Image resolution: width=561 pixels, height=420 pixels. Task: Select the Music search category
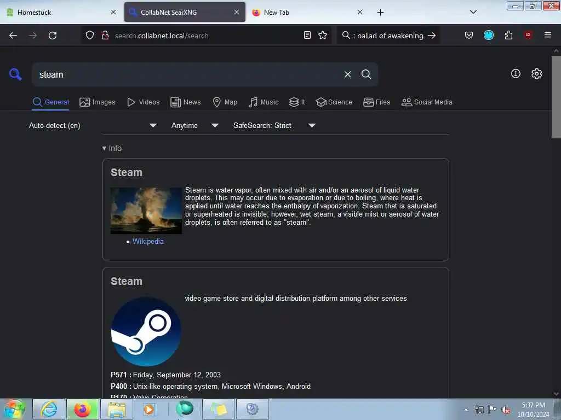coord(264,102)
